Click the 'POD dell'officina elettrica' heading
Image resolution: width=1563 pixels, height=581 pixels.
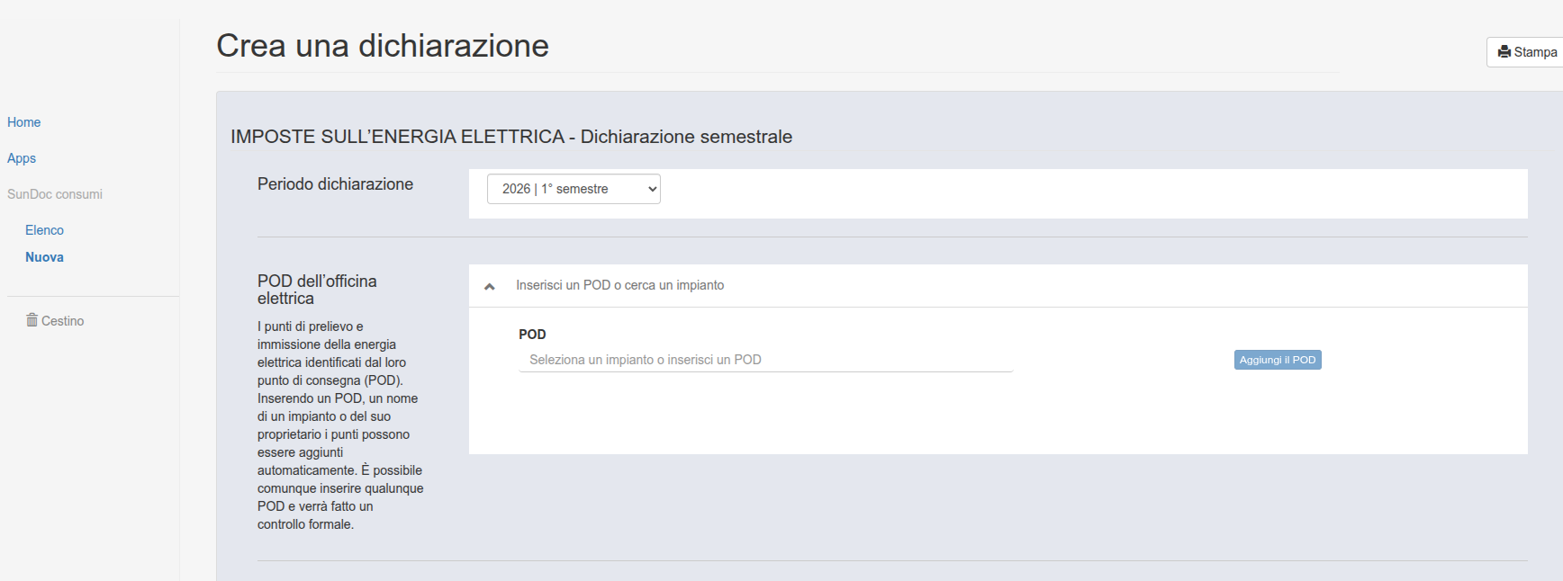click(x=317, y=290)
